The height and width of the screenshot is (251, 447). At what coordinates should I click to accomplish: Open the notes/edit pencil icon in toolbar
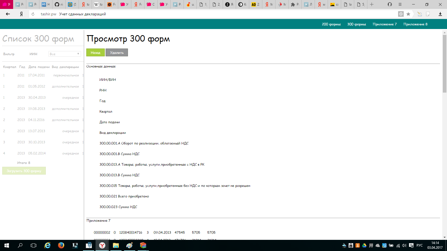(419, 14)
